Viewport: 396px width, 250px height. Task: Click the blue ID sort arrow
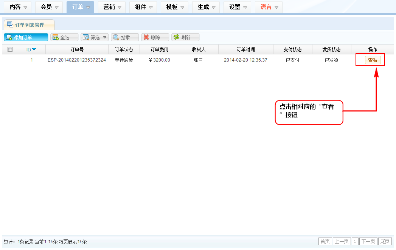(x=34, y=49)
